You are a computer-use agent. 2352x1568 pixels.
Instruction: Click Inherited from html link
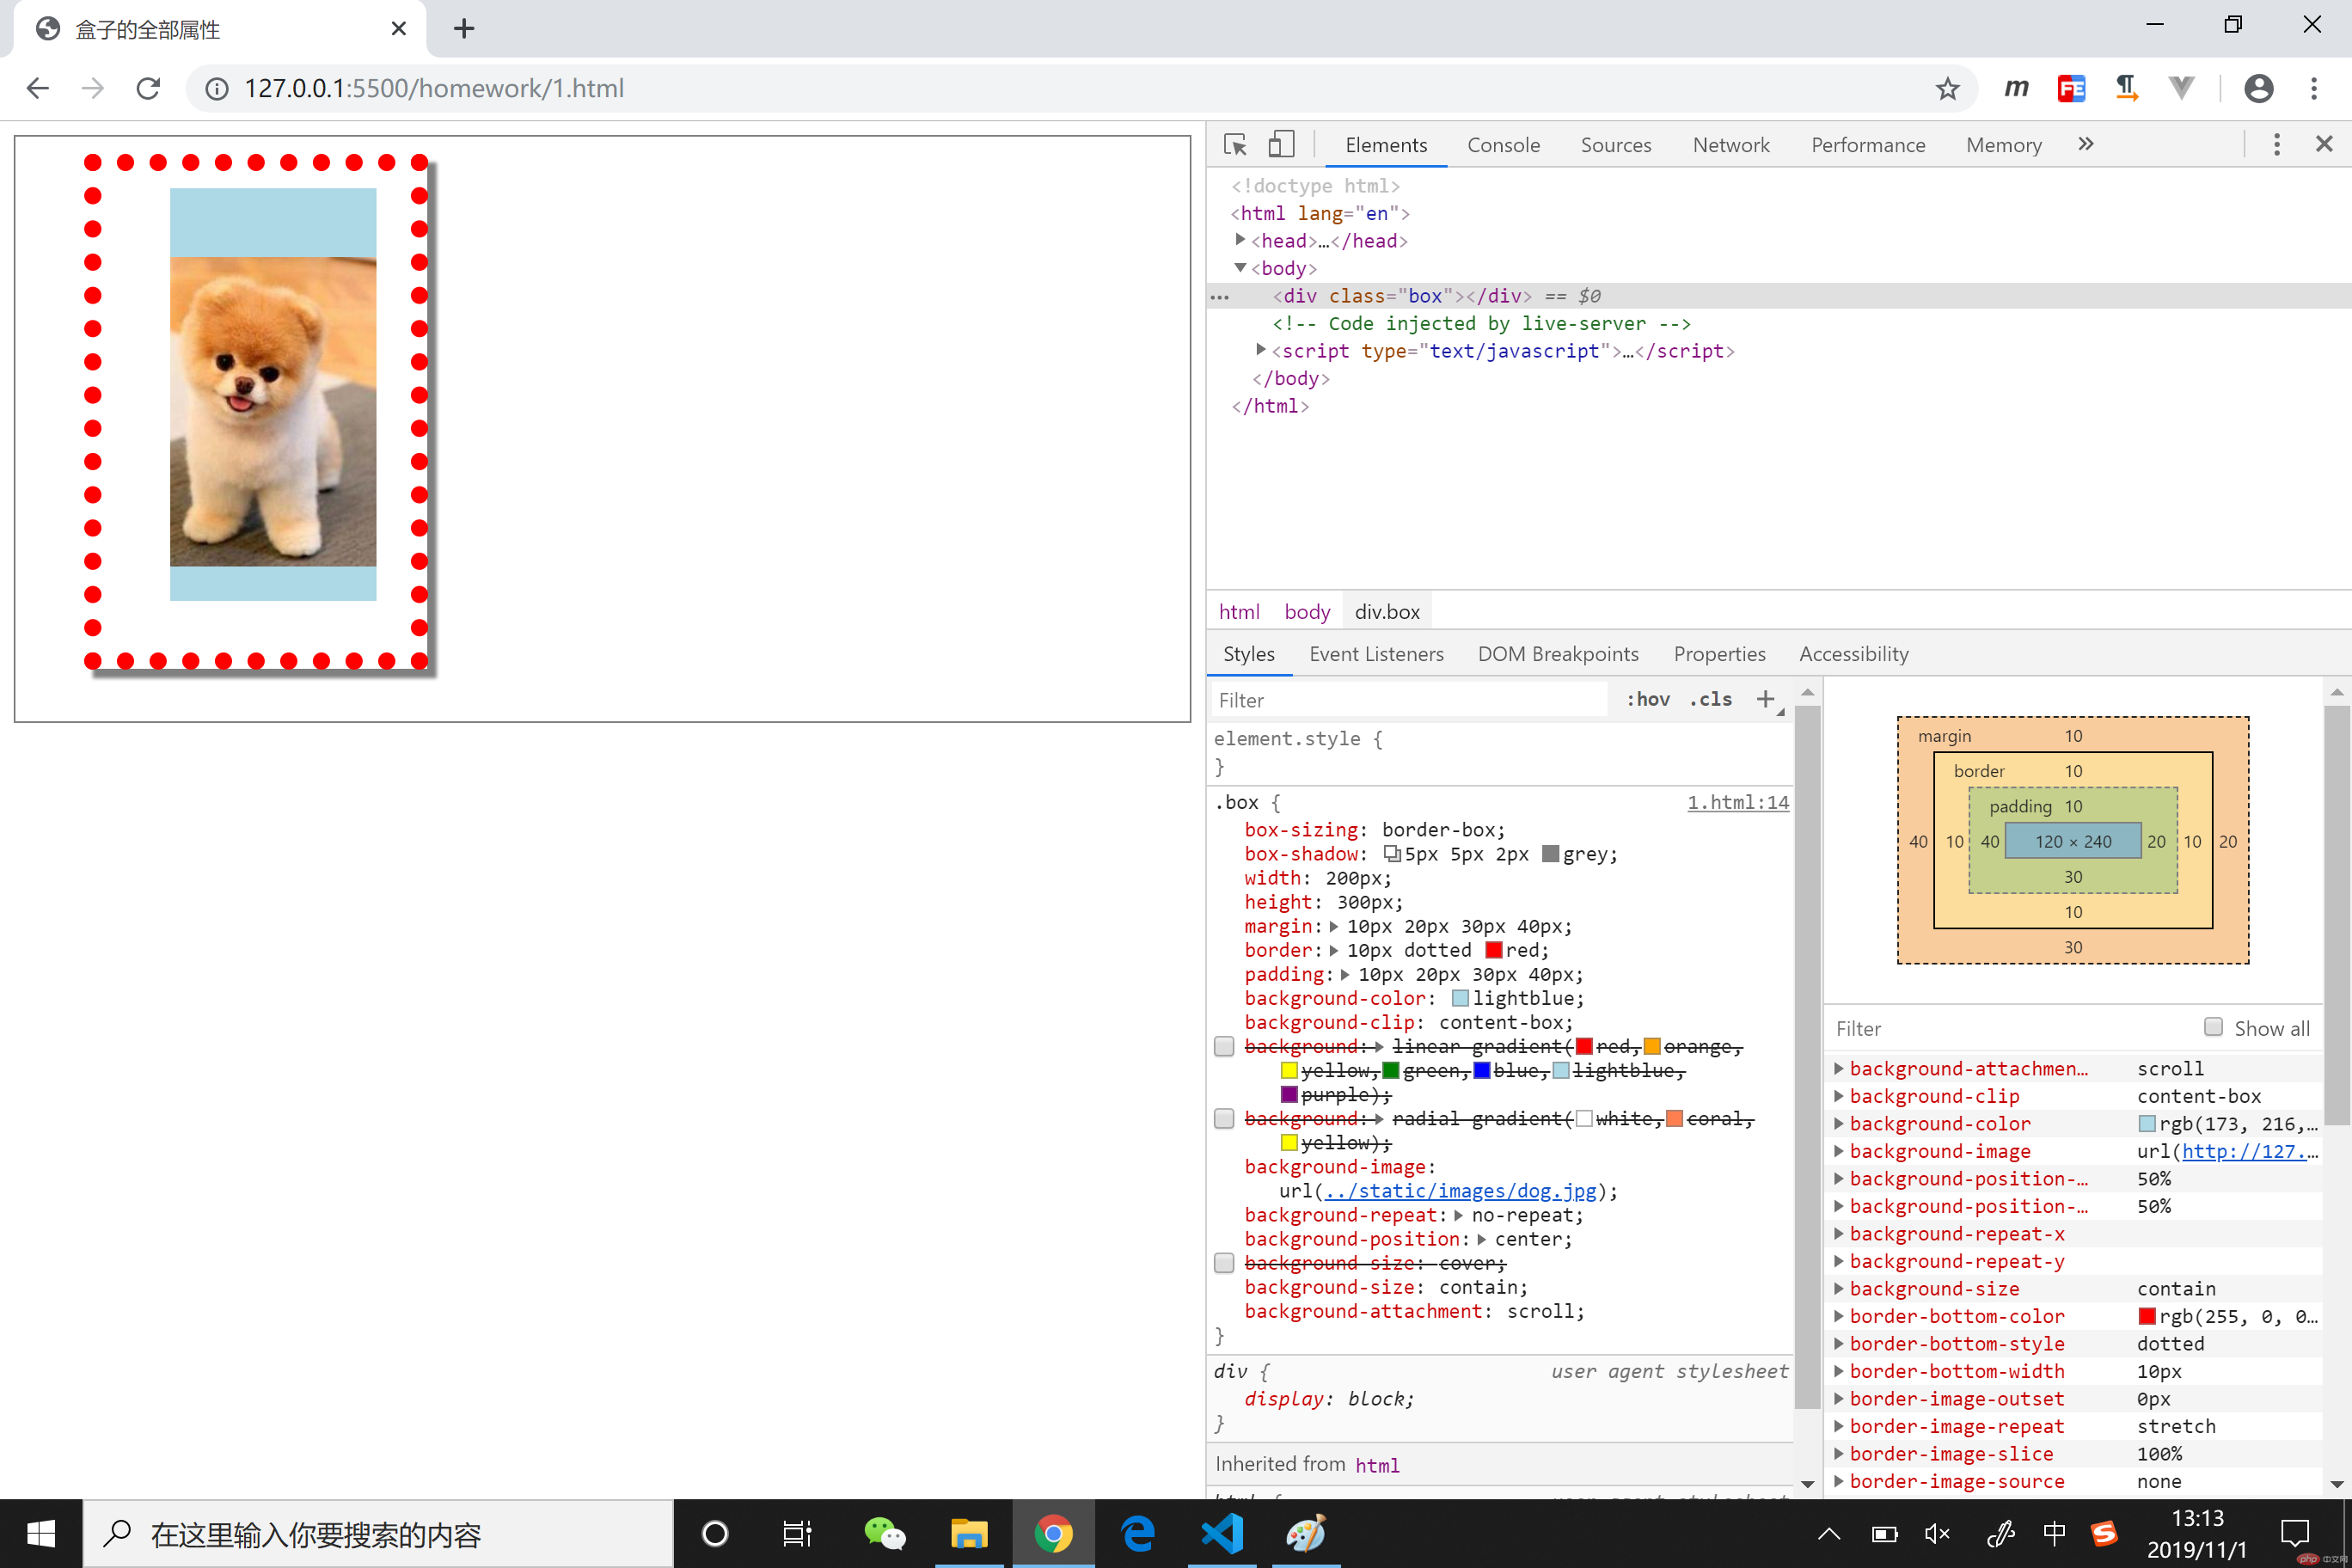tap(1377, 1465)
